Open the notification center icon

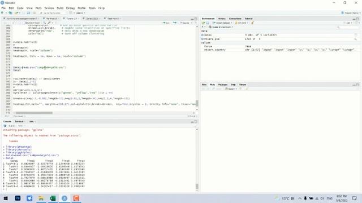pyautogui.click(x=355, y=198)
